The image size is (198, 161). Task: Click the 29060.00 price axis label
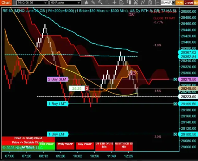pyautogui.click(x=188, y=147)
